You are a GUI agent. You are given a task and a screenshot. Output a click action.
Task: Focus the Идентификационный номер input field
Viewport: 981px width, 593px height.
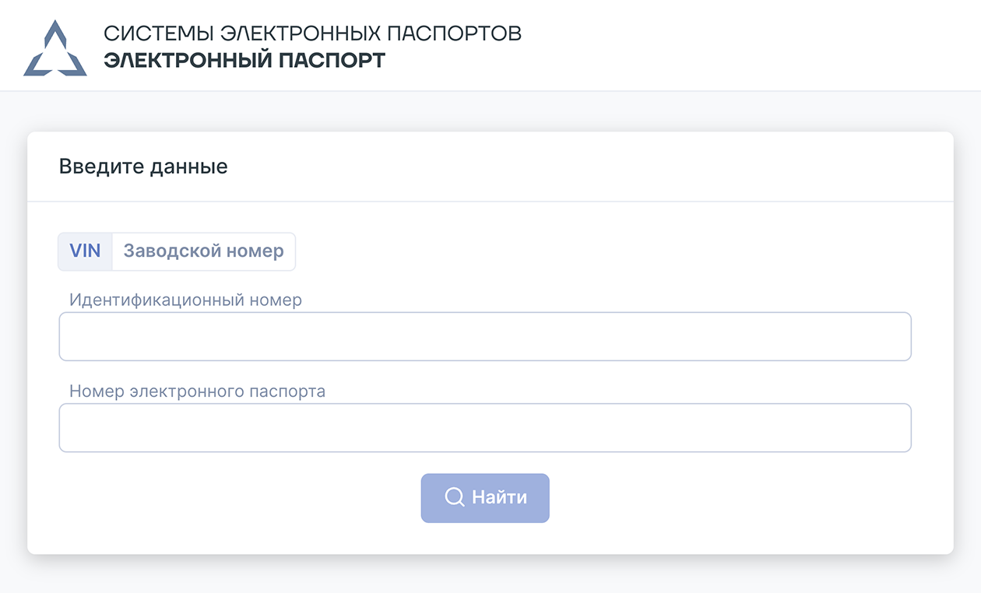[485, 336]
